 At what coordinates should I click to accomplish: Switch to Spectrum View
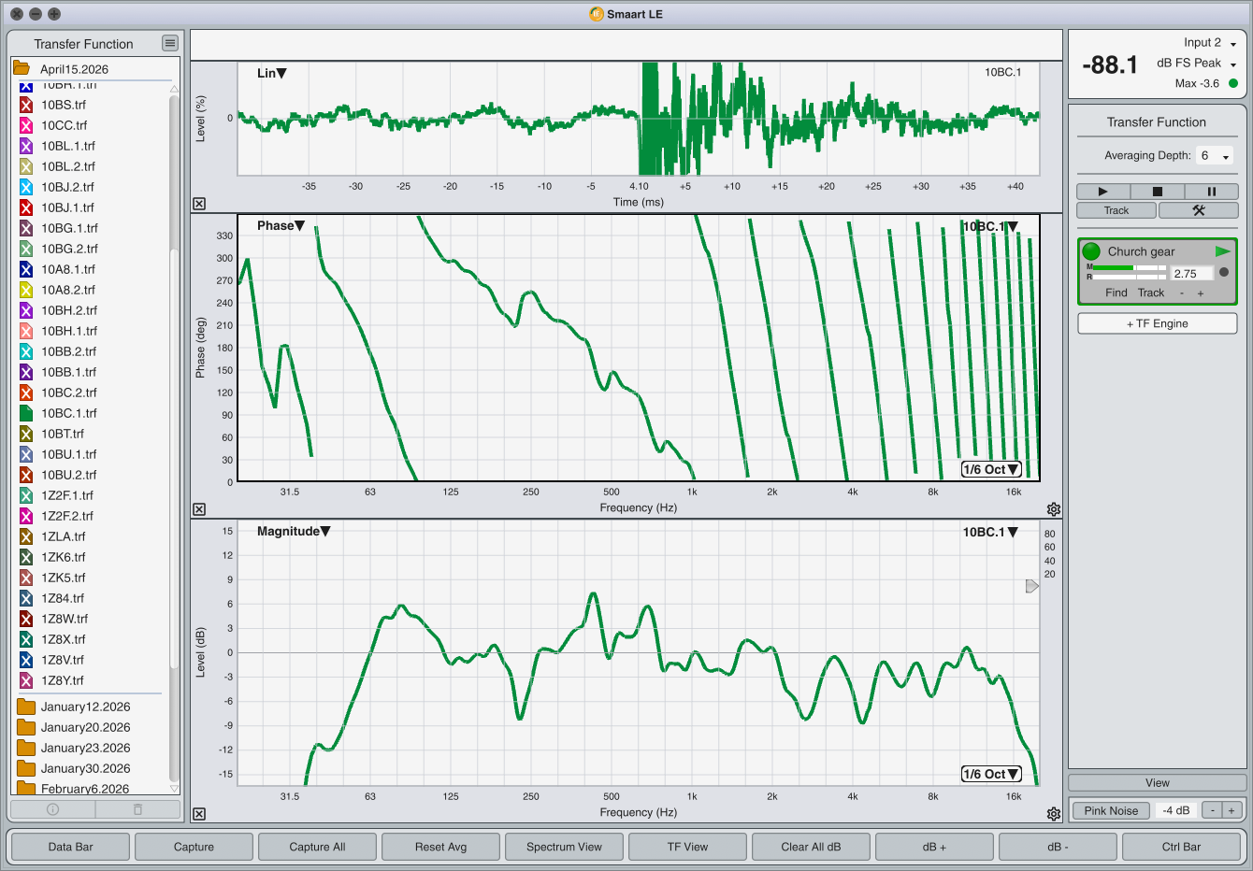pos(564,847)
